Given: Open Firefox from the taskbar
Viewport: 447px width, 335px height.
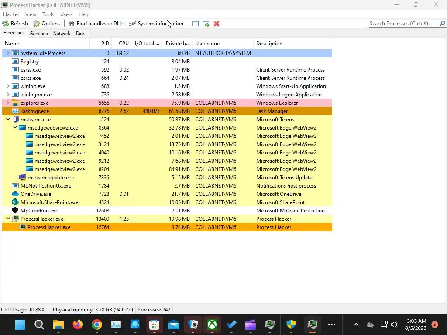Looking at the screenshot, I should pyautogui.click(x=78, y=325).
